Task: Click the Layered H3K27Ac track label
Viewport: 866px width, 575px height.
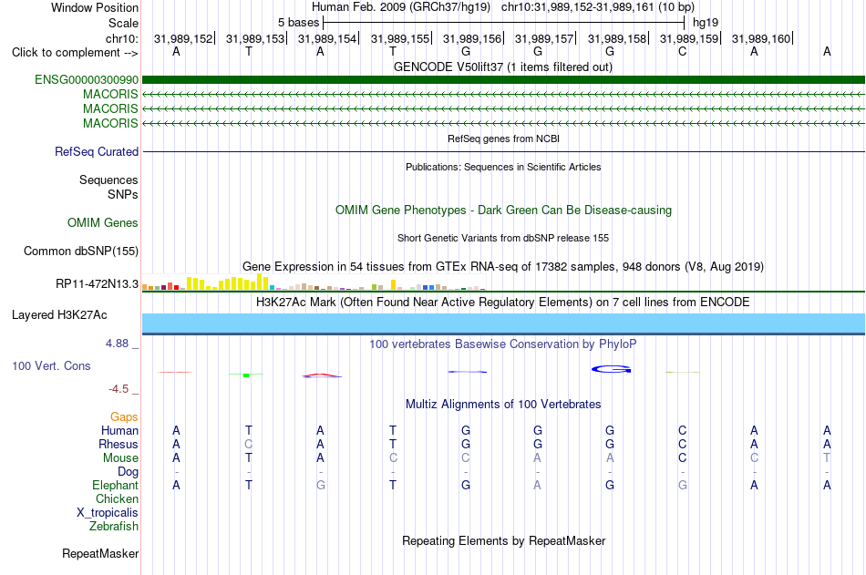Action: [59, 315]
